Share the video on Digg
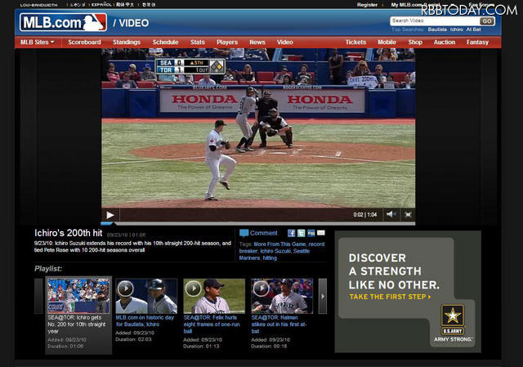Screen dimensions: 523x367 pyautogui.click(x=311, y=233)
